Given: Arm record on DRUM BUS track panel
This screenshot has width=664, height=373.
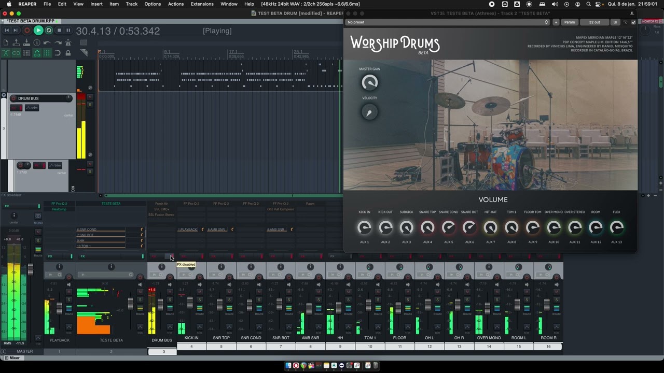Looking at the screenshot, I should [13, 98].
